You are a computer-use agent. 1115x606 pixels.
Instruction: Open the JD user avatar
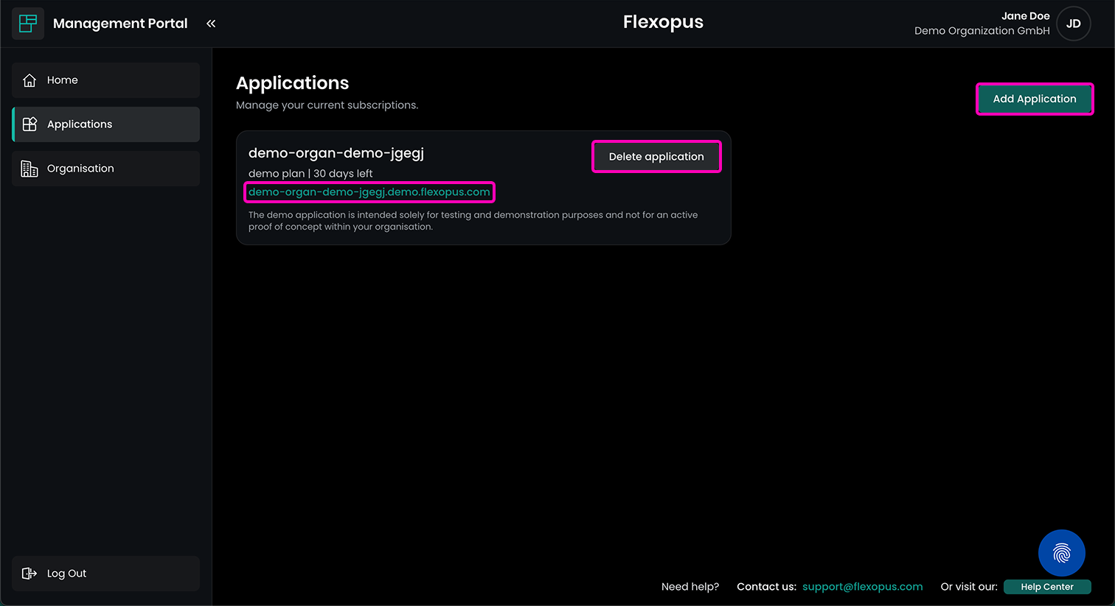pyautogui.click(x=1073, y=24)
